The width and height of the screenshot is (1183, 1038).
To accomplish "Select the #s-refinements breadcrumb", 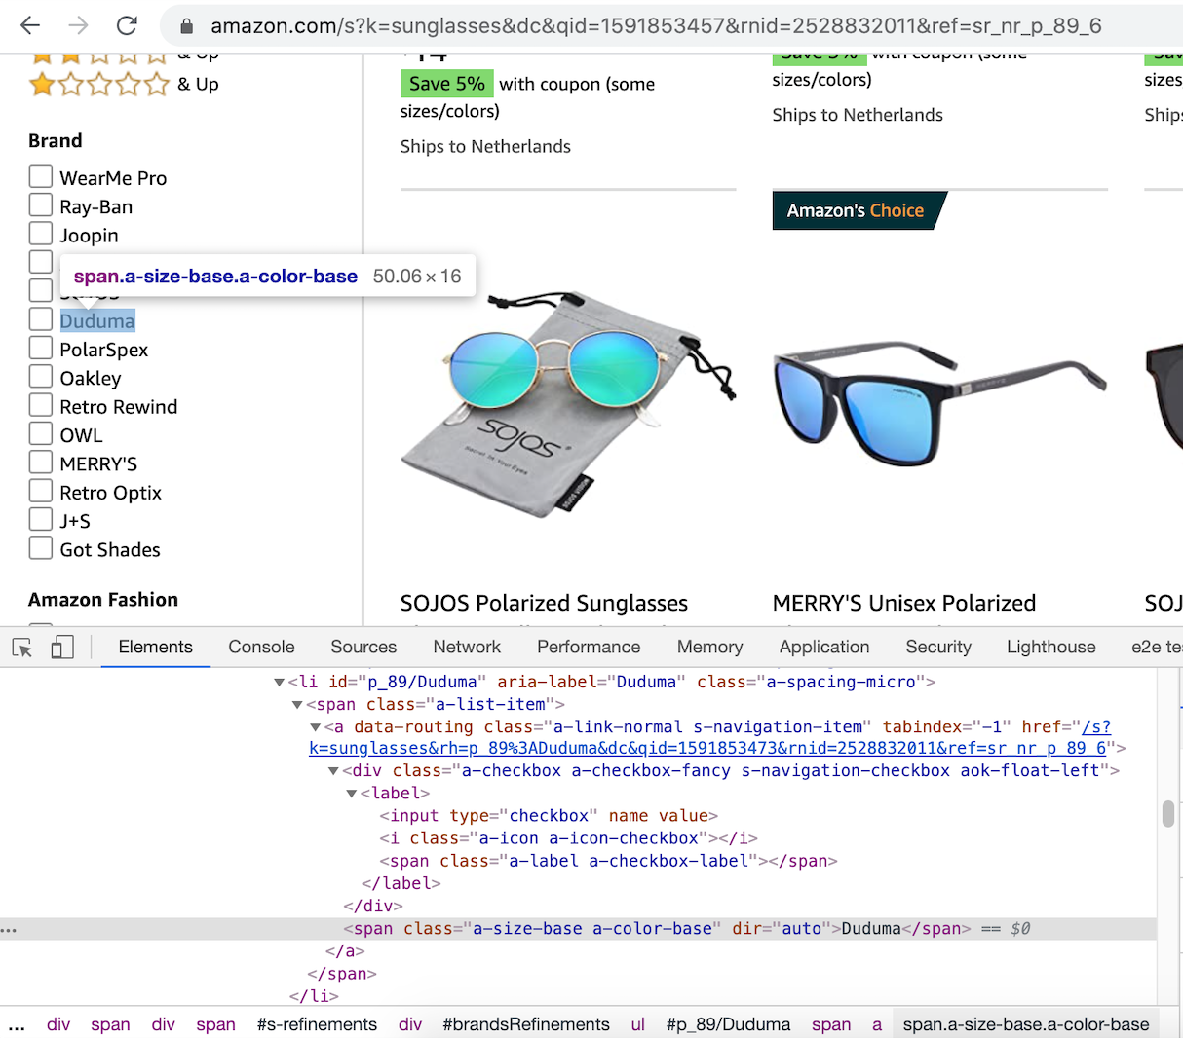I will (317, 1024).
